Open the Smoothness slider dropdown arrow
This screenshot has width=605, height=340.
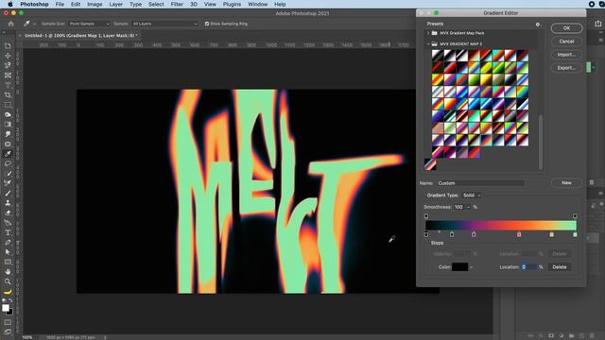click(x=468, y=207)
